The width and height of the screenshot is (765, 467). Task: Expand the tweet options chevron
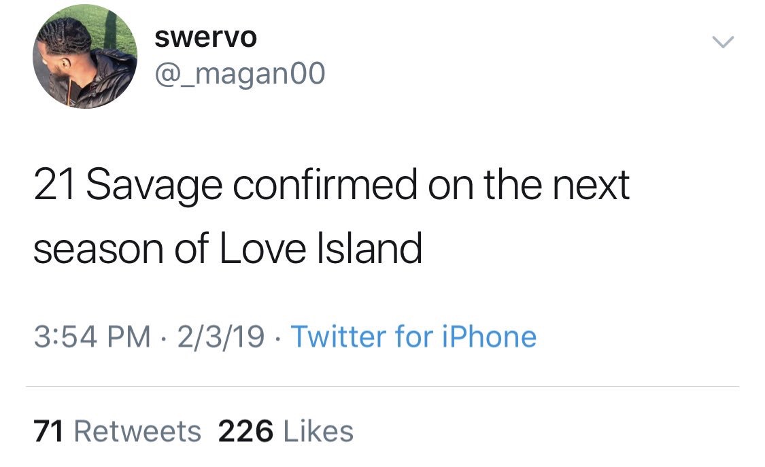[x=723, y=42]
